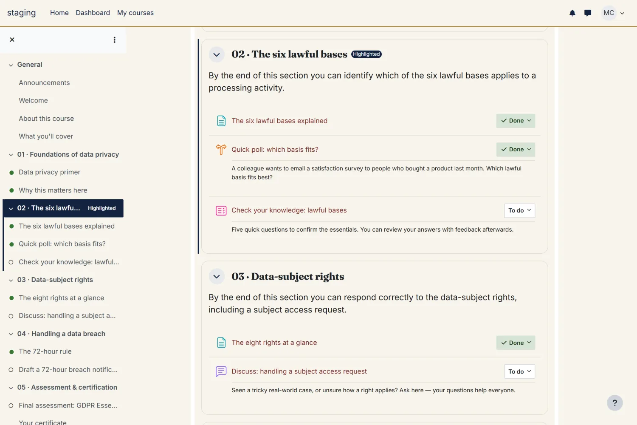
Task: Open Quick poll: which basis fits? activity link
Action: pyautogui.click(x=275, y=150)
